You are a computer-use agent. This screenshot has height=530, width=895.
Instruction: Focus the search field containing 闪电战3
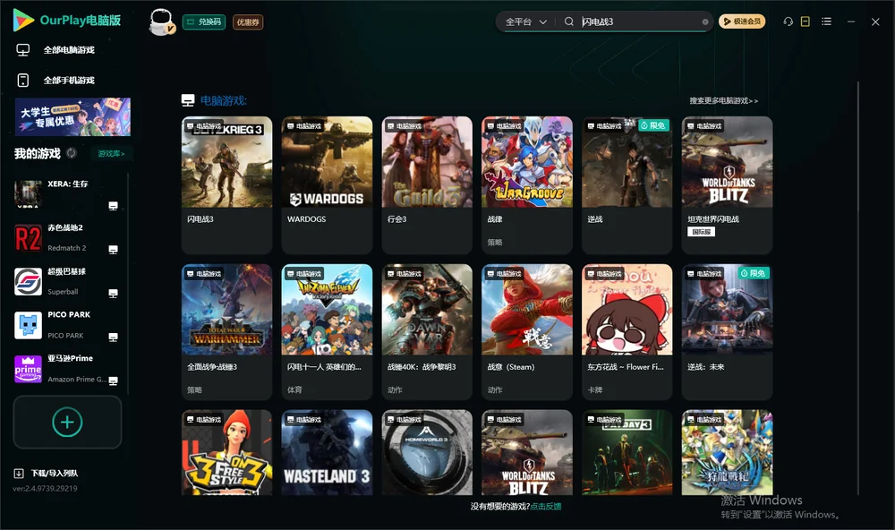click(639, 21)
